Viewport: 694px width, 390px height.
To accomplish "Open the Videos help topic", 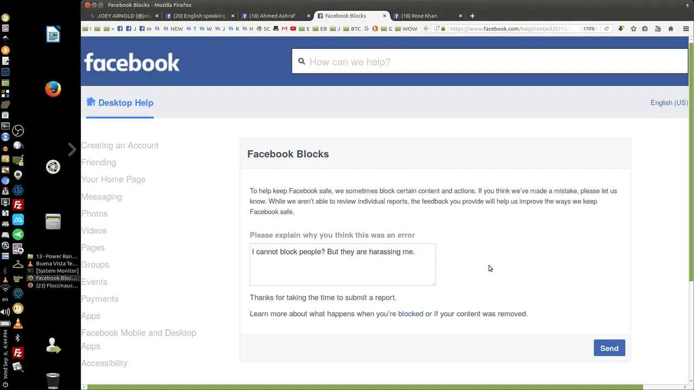I will point(94,231).
